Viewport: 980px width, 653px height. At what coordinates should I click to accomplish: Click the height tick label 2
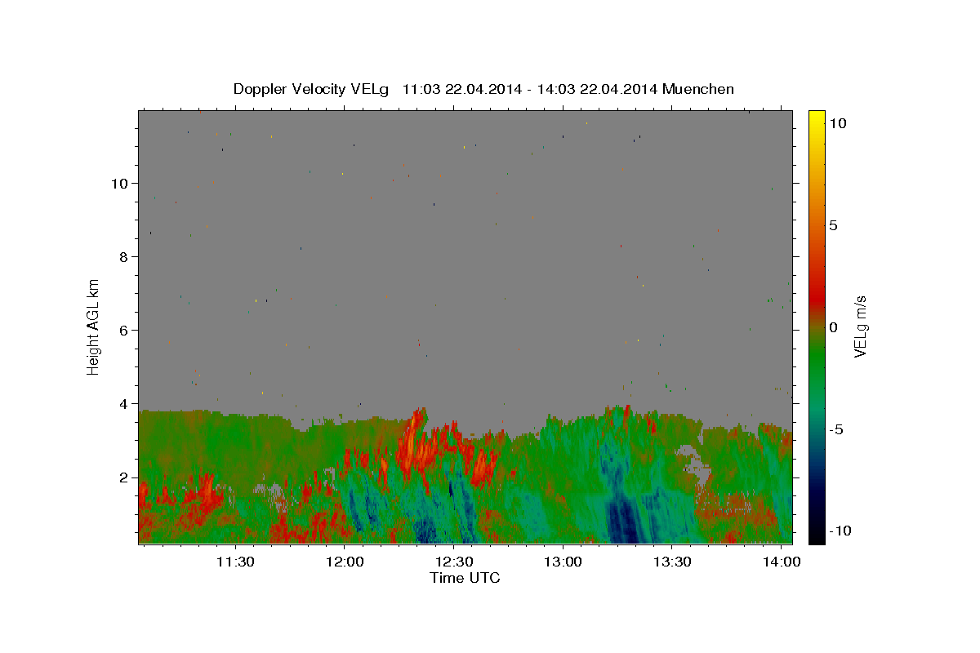point(125,478)
